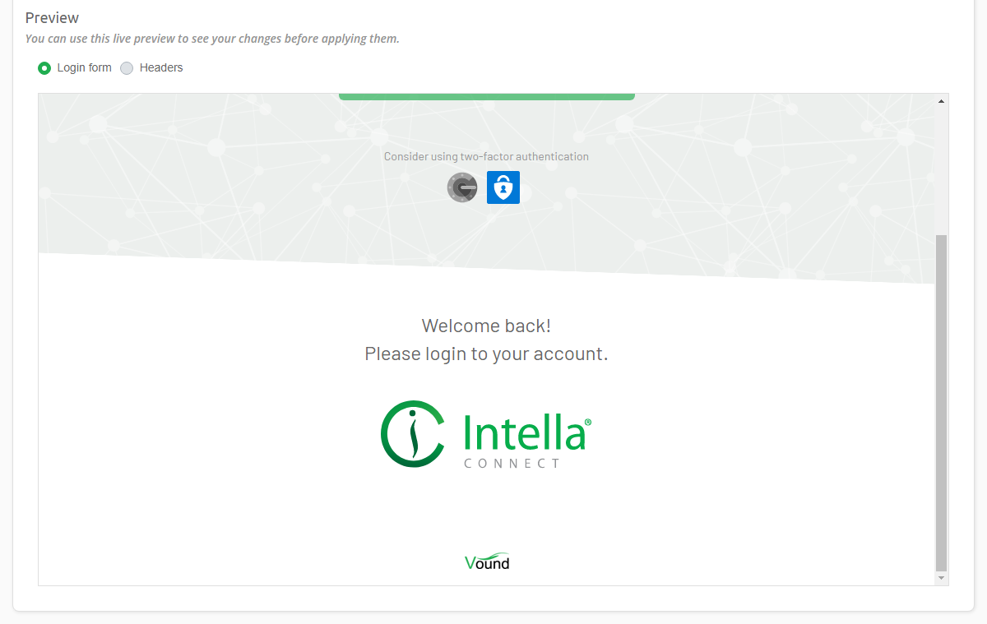Click the 'Welcome back!' heading
This screenshot has width=987, height=624.
click(486, 326)
